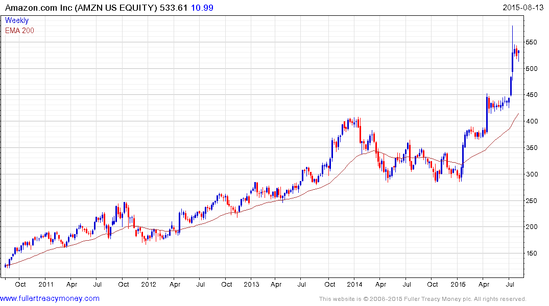Click the 500 price axis label
Image resolution: width=549 pixels, height=306 pixels.
click(532, 68)
